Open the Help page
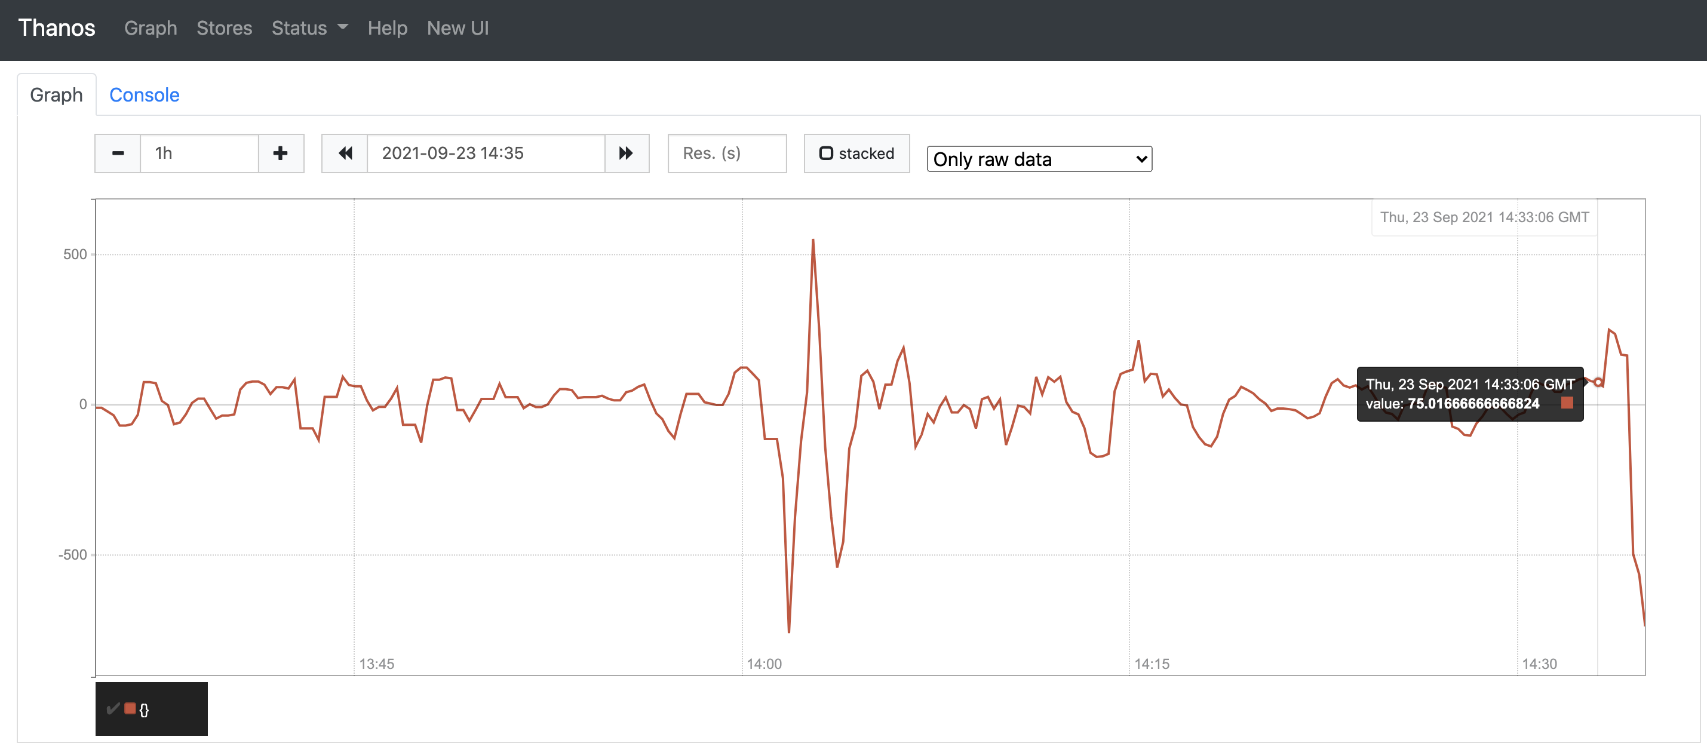 click(x=387, y=28)
